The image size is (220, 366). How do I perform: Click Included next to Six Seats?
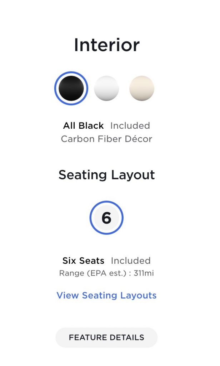click(131, 261)
